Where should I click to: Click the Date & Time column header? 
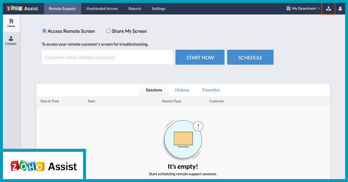50,101
